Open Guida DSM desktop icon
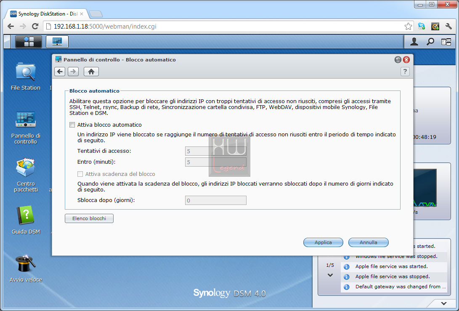Viewport: 459px width, 311px height. [x=26, y=220]
